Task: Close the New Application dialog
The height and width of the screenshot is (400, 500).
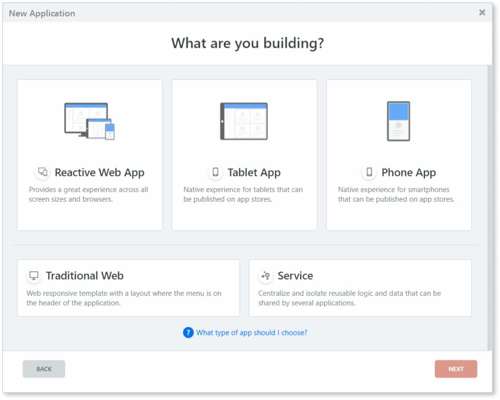Action: coord(482,12)
